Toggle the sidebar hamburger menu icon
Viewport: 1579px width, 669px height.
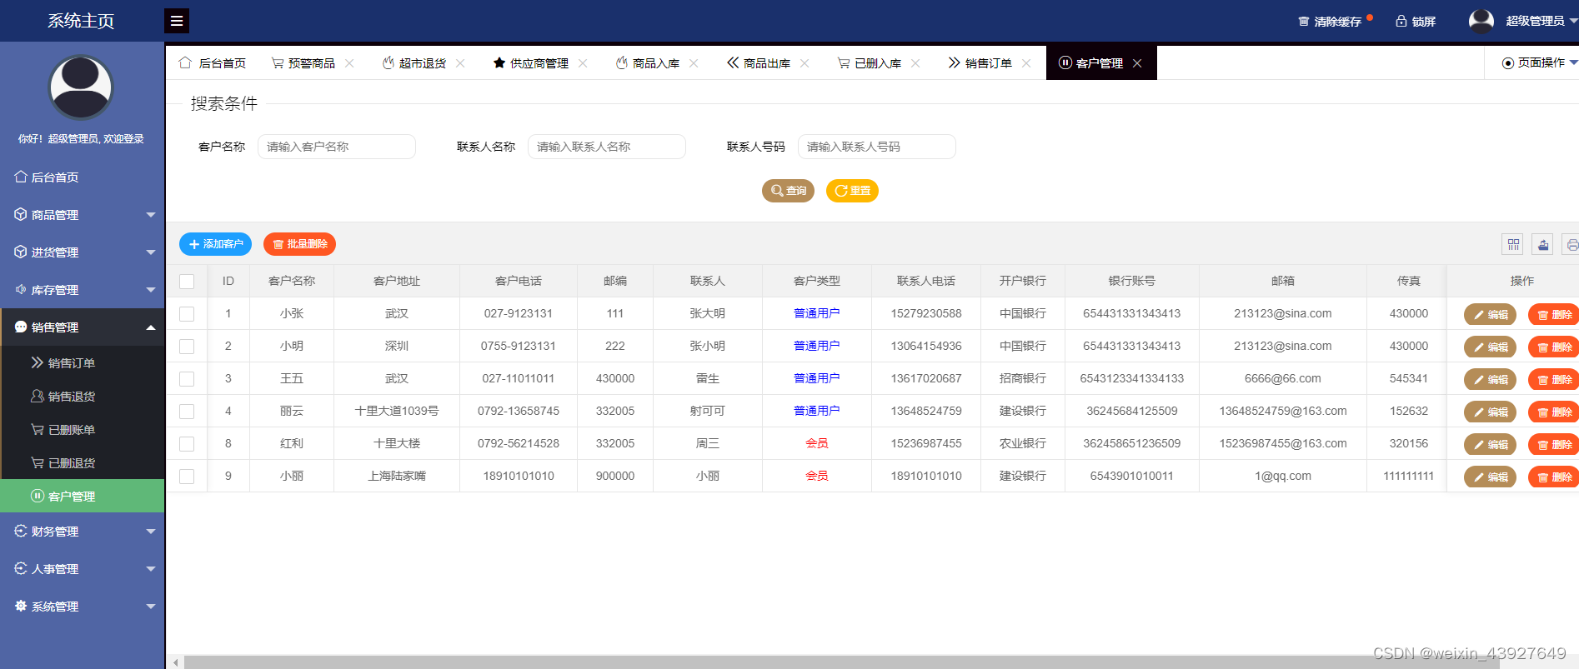tap(177, 21)
